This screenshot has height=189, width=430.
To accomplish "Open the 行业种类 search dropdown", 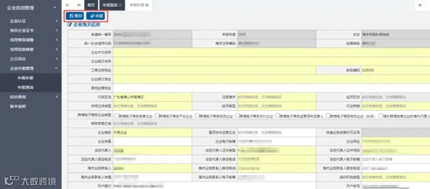I will (396, 106).
